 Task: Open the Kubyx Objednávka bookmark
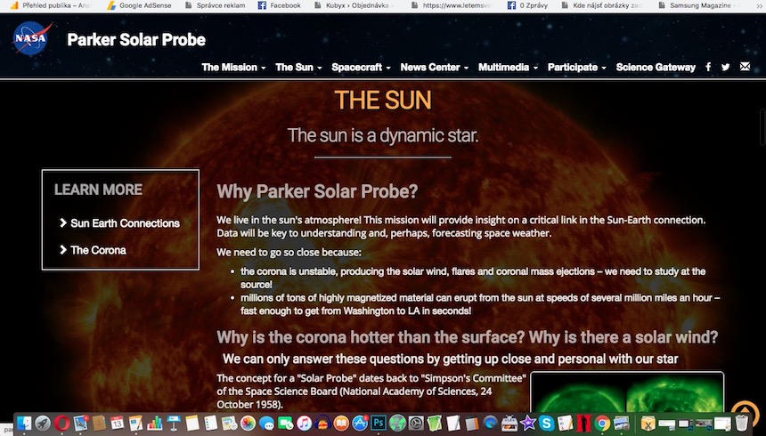[352, 5]
